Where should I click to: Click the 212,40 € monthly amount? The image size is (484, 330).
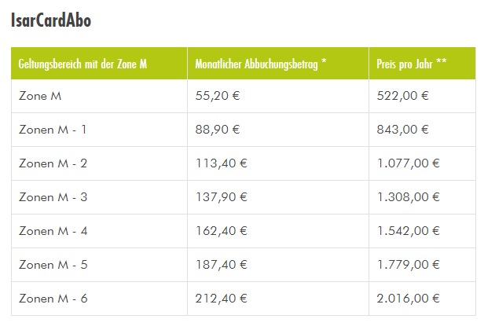click(x=221, y=299)
